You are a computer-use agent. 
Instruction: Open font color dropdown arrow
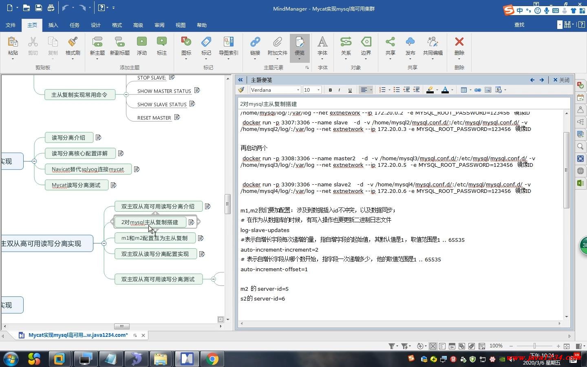pos(452,90)
